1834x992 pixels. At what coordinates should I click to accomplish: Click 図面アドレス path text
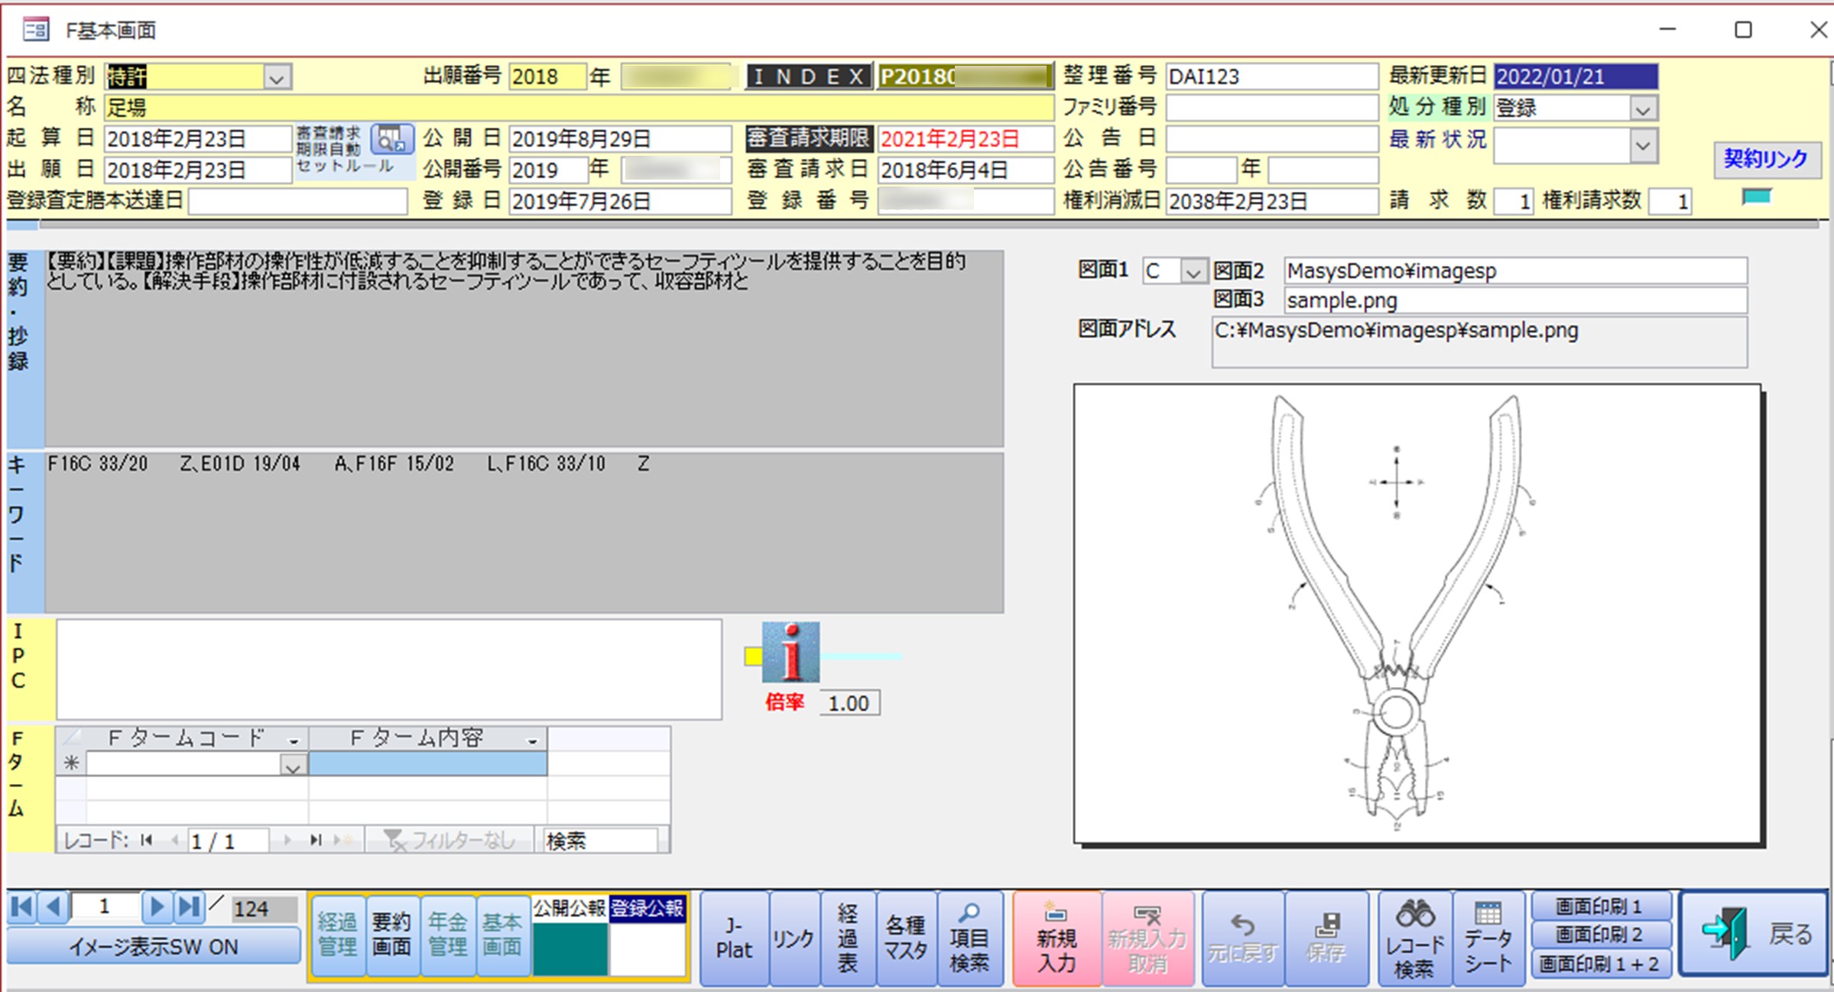pos(1396,331)
